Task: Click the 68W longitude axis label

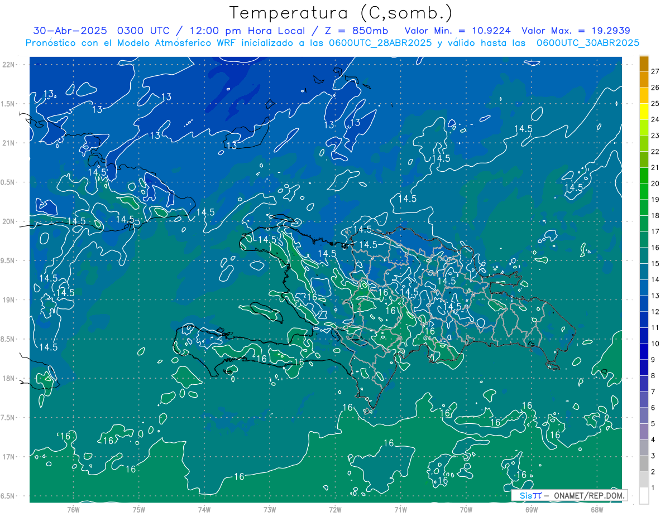Action: (597, 510)
